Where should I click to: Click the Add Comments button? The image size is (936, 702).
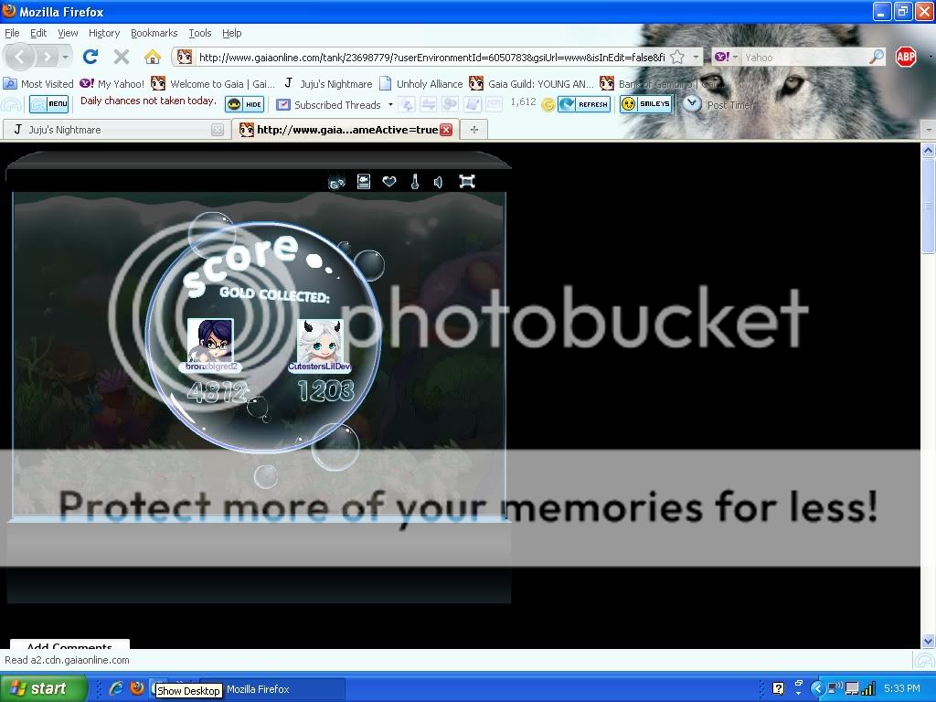pos(68,647)
